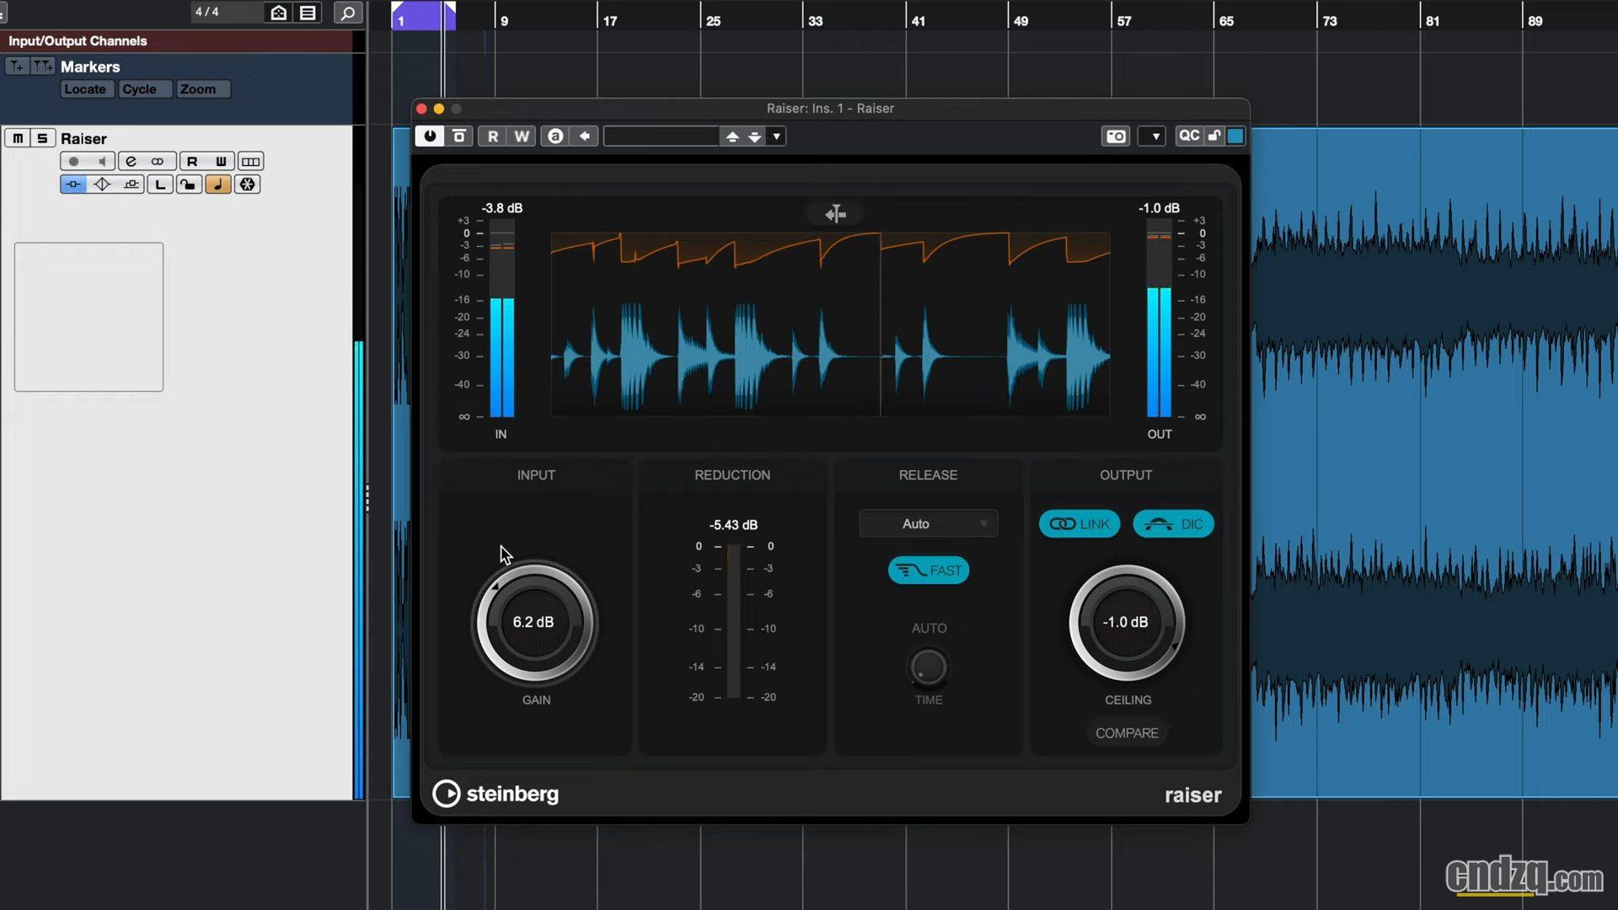
Task: Click the Cycle button in Markers panel
Action: [x=140, y=88]
